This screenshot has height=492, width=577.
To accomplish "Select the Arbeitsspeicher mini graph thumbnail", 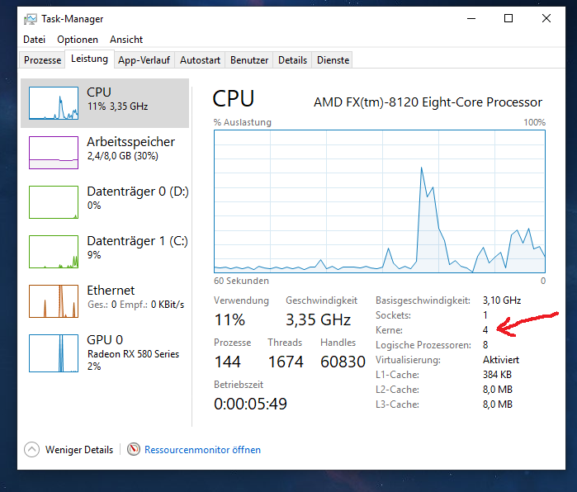I will [54, 153].
